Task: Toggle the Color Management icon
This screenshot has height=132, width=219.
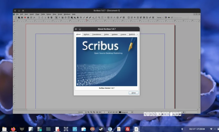Action: pos(166,17)
